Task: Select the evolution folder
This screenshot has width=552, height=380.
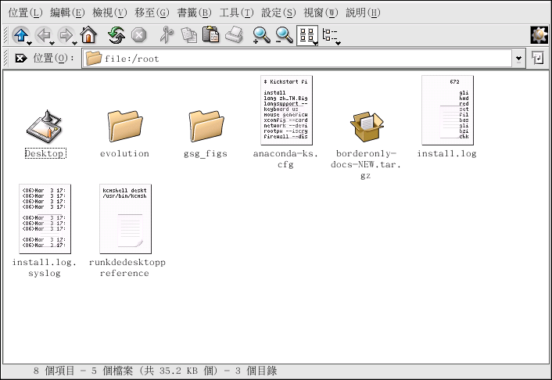Action: (x=124, y=126)
